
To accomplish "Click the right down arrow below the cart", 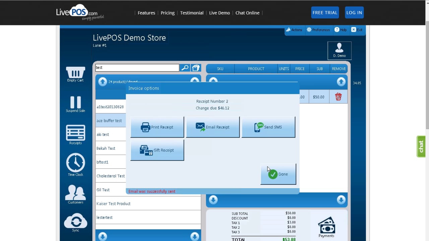I will (341, 200).
